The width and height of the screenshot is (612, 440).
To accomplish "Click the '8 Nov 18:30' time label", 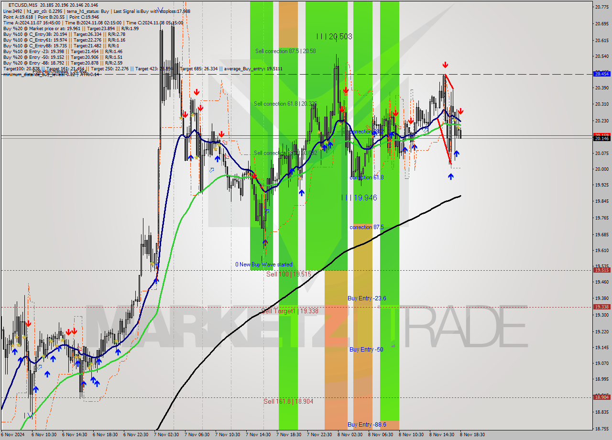I will [x=472, y=435].
